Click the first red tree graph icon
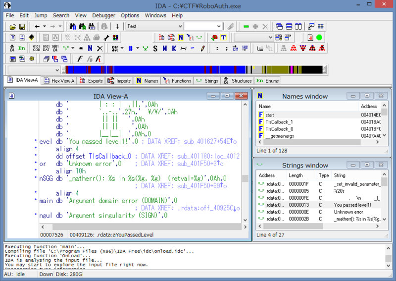Image resolution: width=396 pixels, height=281 pixels. (x=293, y=48)
